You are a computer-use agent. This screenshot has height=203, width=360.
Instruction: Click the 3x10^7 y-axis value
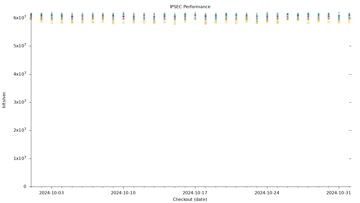tap(20, 102)
